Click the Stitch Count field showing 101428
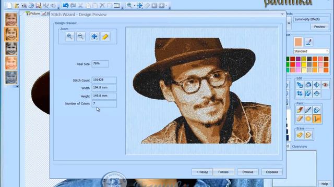This screenshot has width=334, height=187. click(104, 80)
